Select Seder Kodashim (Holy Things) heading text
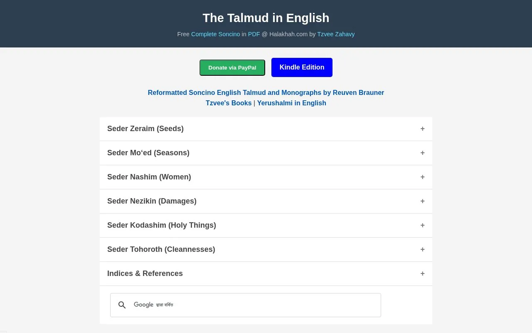The width and height of the screenshot is (532, 333). coord(162,225)
